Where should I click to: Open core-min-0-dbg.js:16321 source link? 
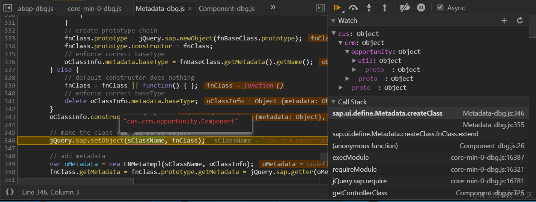click(487, 169)
